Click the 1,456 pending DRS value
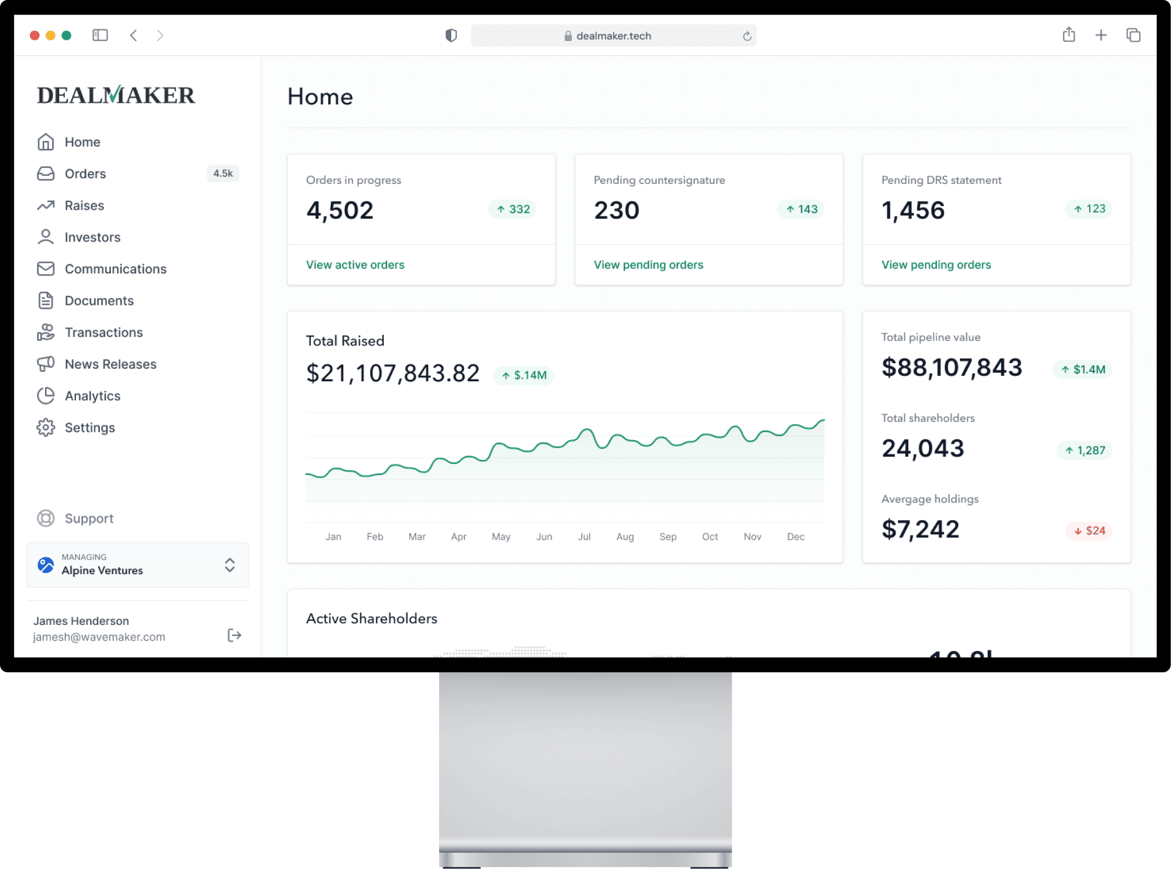The width and height of the screenshot is (1171, 869). tap(913, 210)
